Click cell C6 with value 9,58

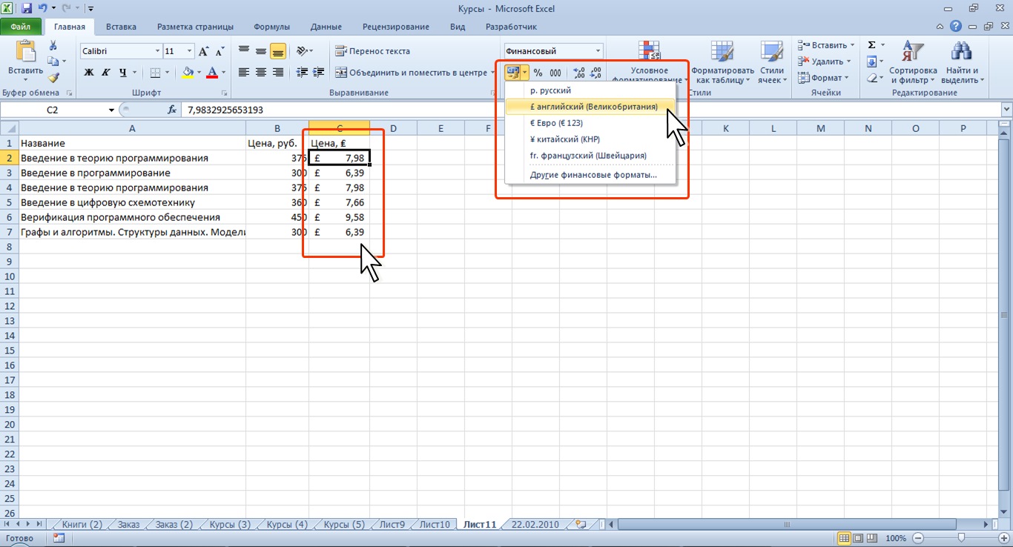click(339, 217)
